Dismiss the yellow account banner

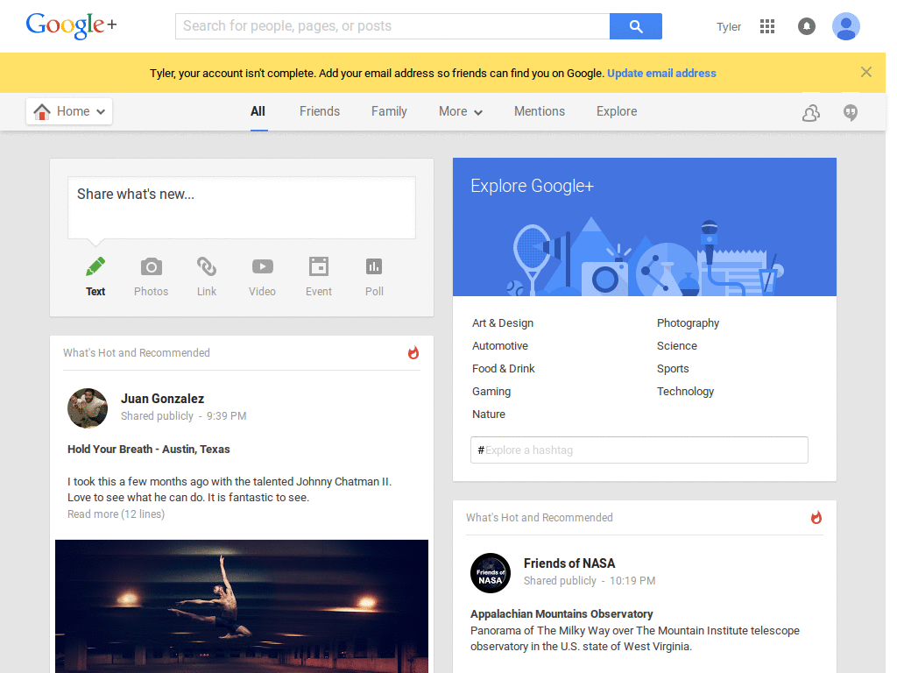(866, 72)
